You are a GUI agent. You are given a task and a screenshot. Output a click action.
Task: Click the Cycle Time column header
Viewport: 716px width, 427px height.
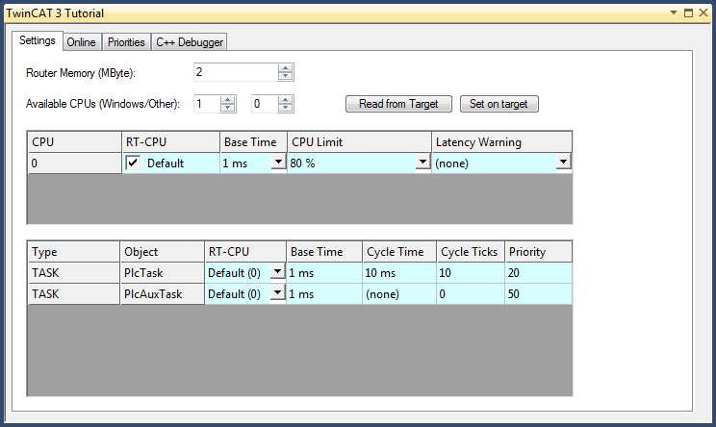(x=399, y=252)
